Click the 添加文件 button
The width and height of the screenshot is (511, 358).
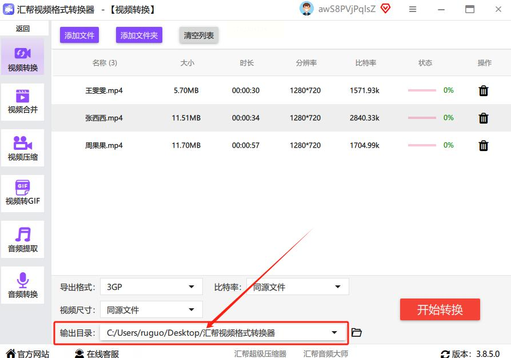(x=79, y=35)
